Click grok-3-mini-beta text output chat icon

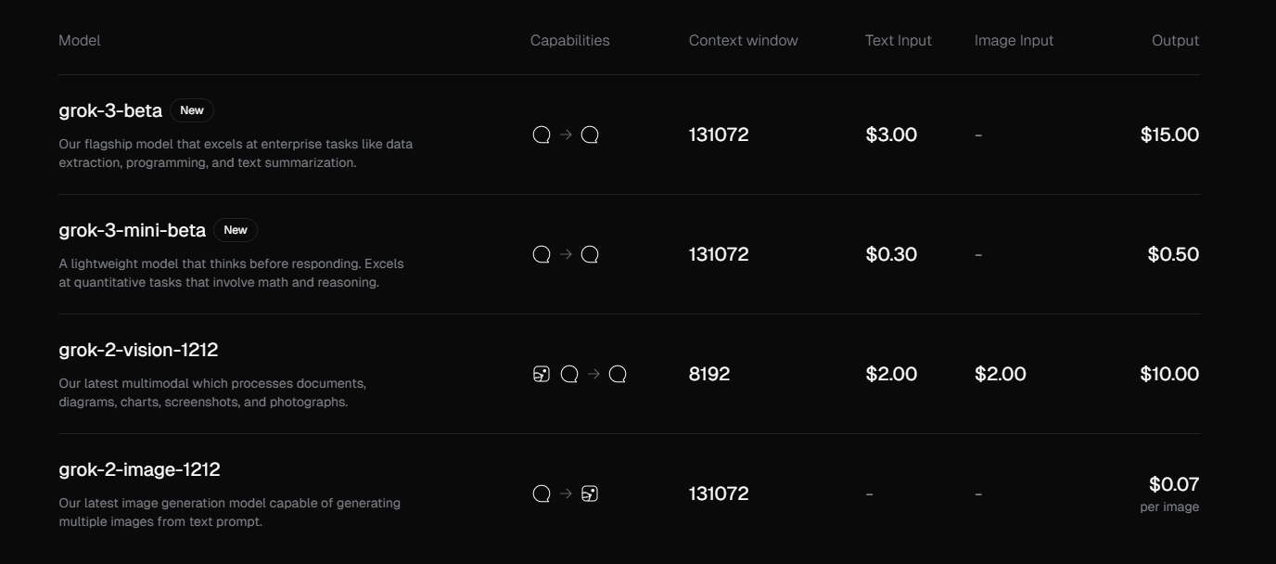(x=590, y=254)
